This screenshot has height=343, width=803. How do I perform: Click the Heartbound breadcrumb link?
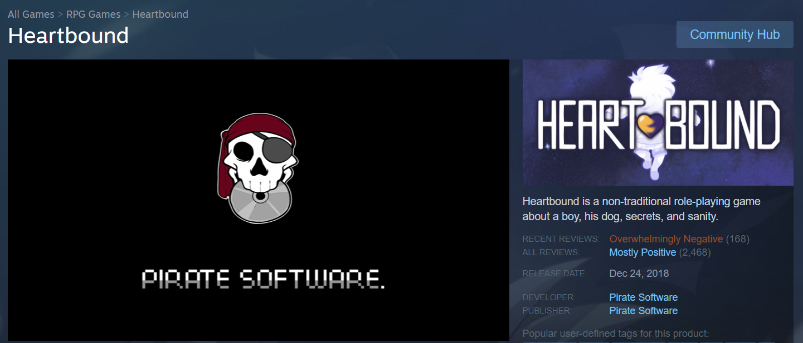(x=160, y=14)
